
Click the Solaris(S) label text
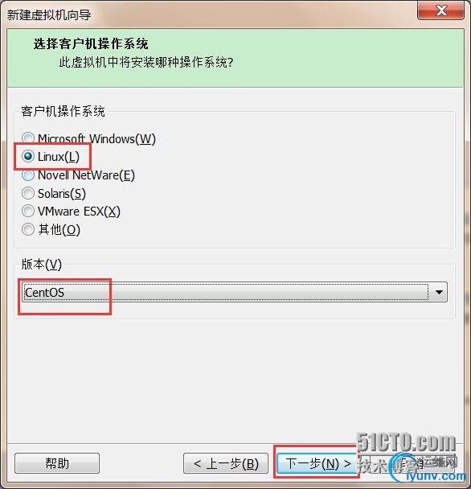(x=62, y=194)
